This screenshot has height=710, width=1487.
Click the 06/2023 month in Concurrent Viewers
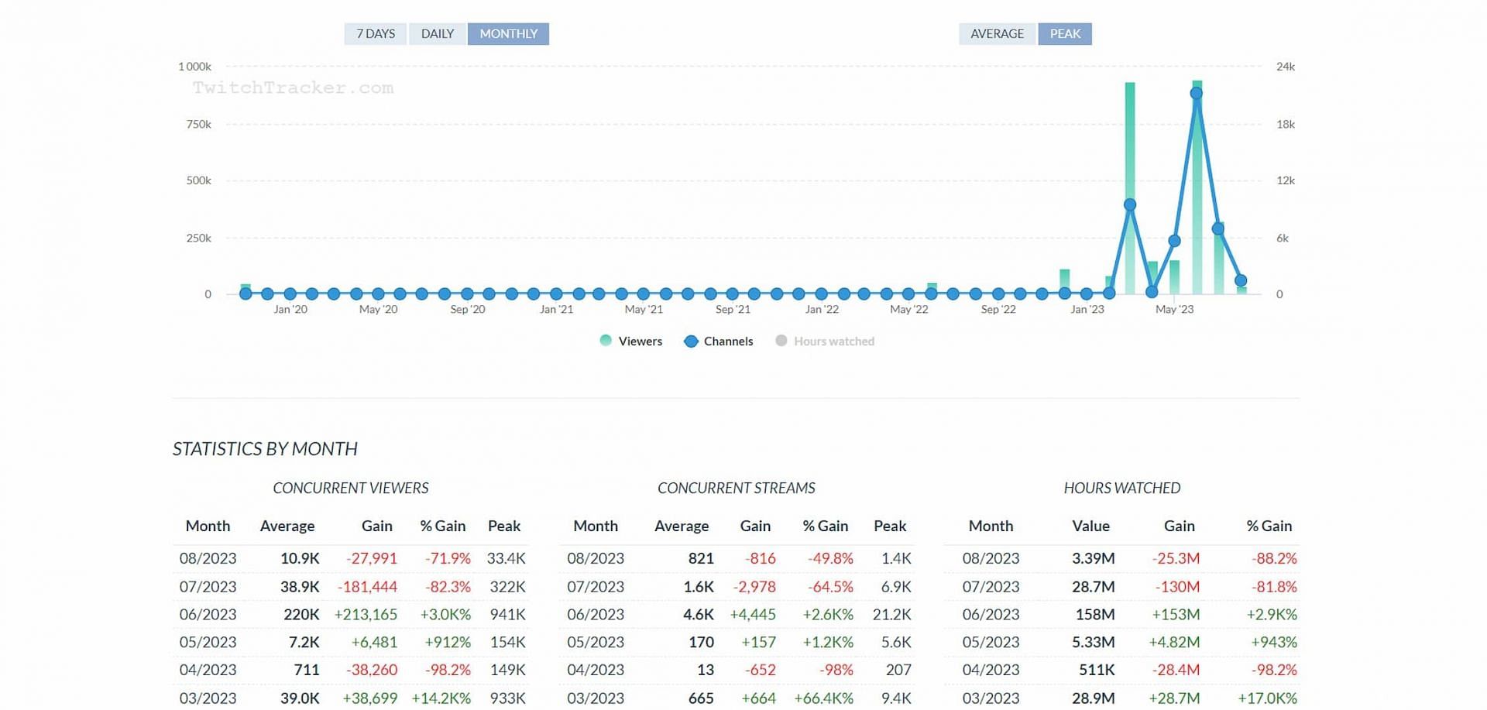point(208,615)
